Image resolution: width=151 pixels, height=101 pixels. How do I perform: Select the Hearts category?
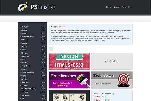click(24, 50)
